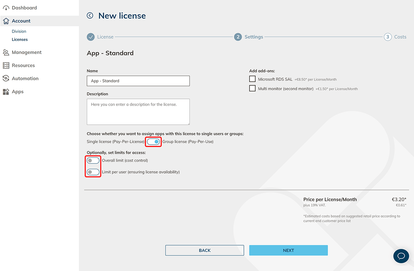414x271 pixels.
Task: Check the Multi monitor add-on box
Action: click(x=252, y=88)
